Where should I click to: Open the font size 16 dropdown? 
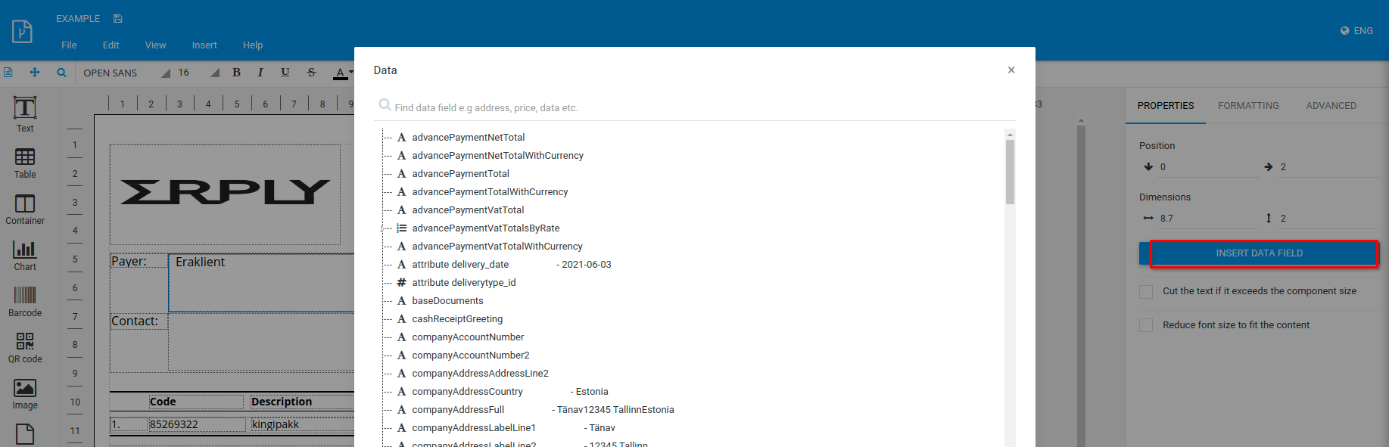(x=198, y=73)
